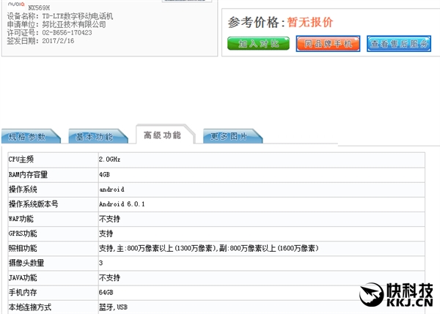Viewport: 440px width, 314px height.
Task: Click the GPRS功能 row label
Action: (x=22, y=233)
